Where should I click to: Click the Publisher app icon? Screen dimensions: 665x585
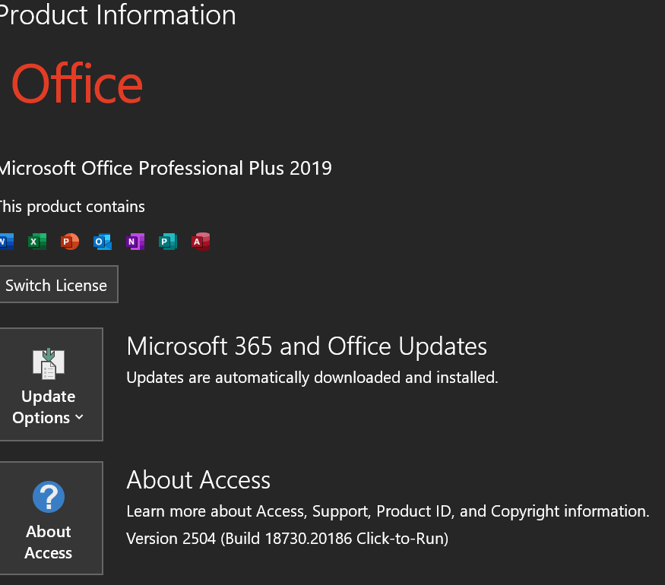tap(167, 242)
